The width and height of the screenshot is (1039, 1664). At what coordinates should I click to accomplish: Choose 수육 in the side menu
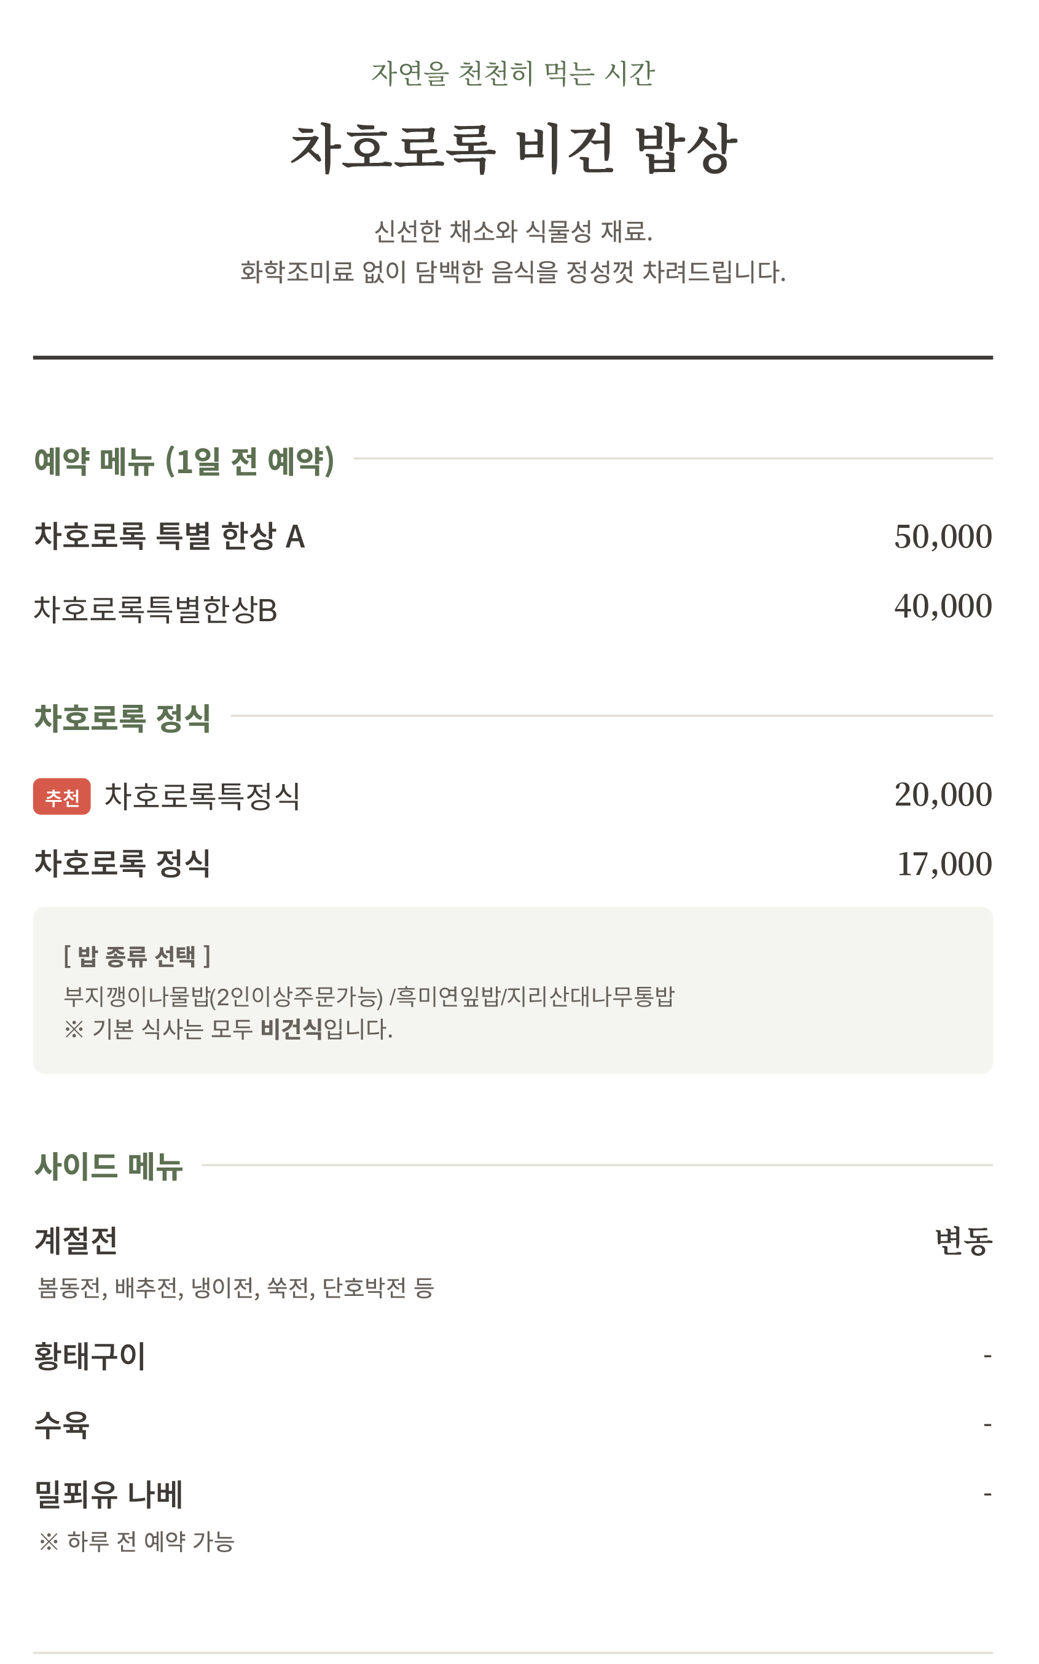[x=62, y=1425]
